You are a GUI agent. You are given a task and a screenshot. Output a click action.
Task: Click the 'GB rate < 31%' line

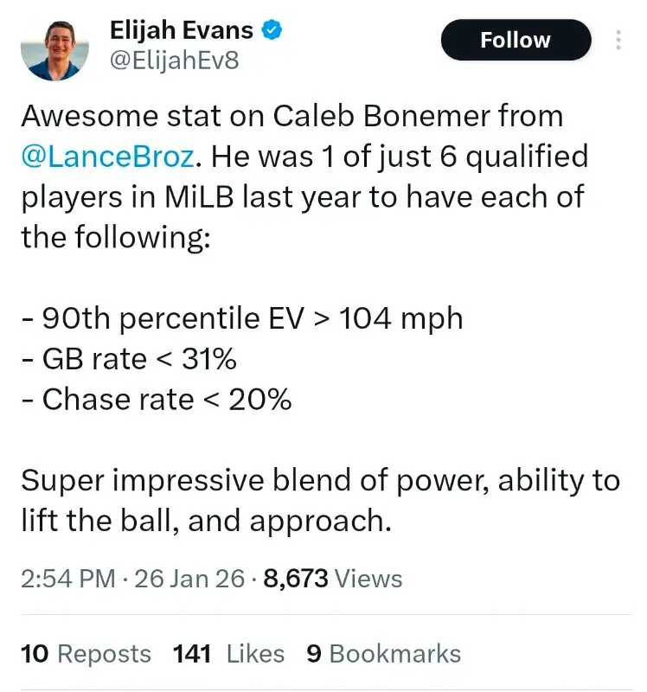[128, 359]
